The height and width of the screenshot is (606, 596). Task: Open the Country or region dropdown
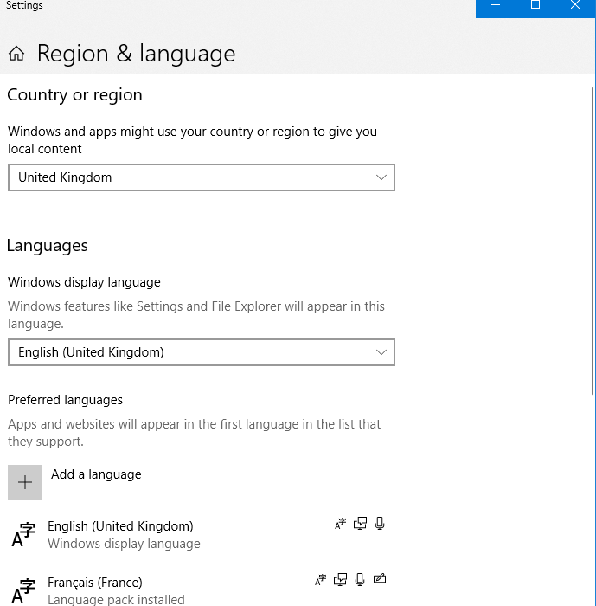click(x=201, y=177)
